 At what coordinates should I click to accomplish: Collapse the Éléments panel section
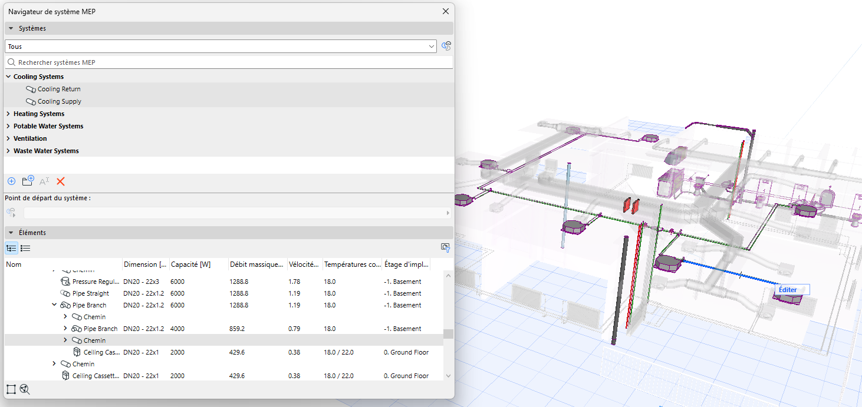coord(11,233)
